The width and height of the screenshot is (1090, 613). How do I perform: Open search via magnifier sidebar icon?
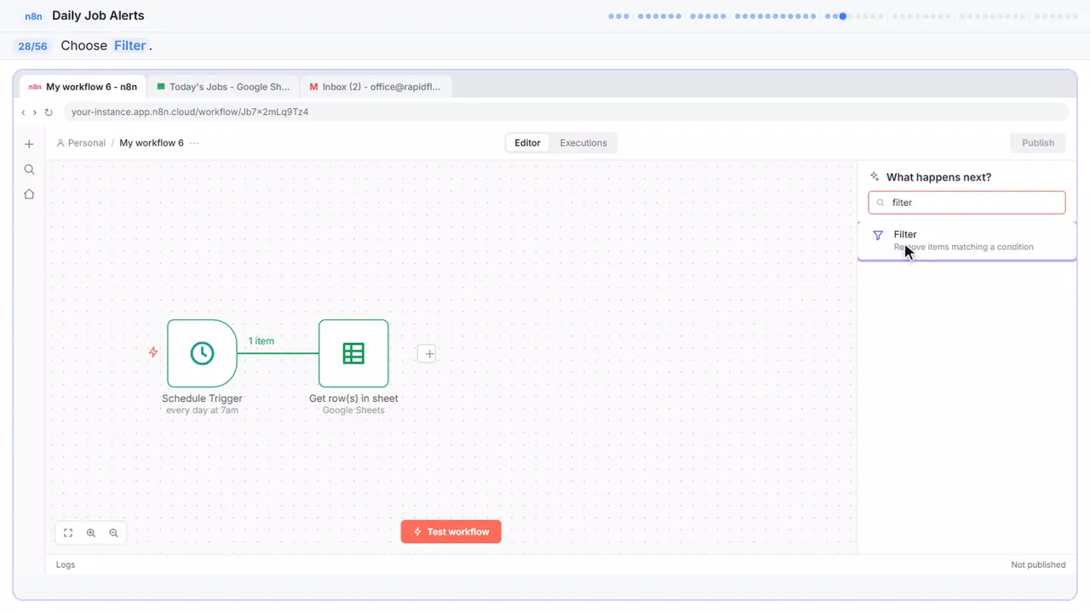(29, 169)
